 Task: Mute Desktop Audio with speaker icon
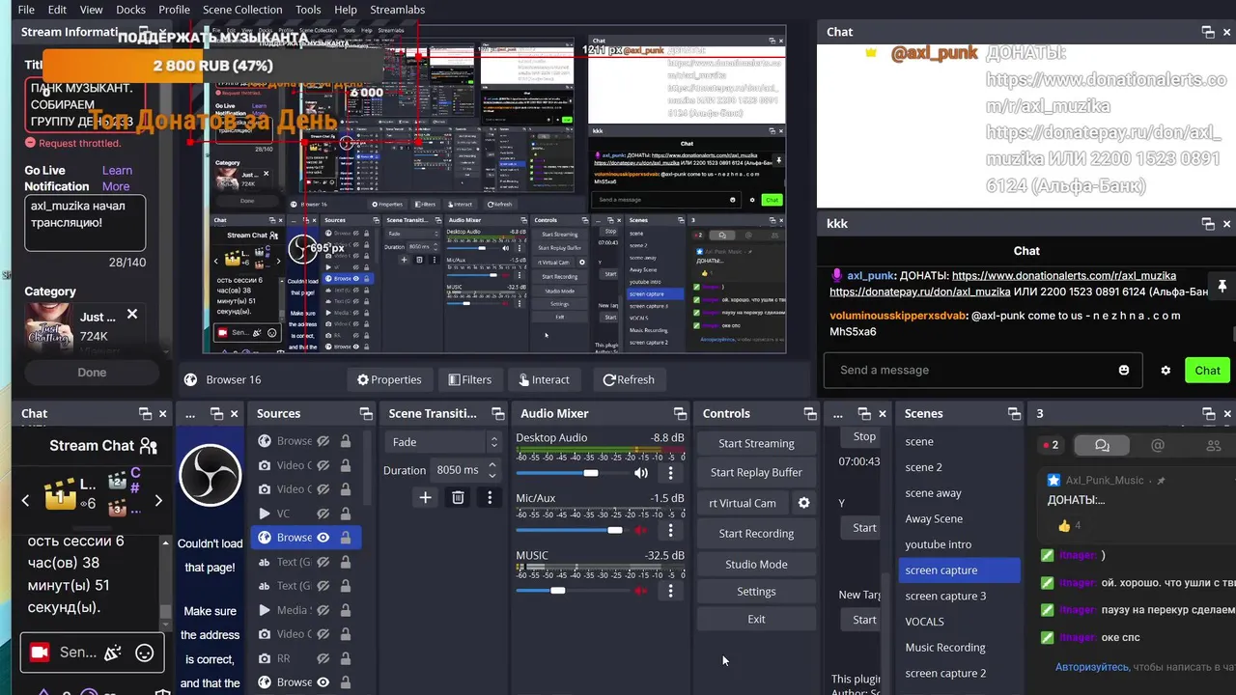[x=641, y=473]
